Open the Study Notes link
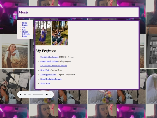Image resolution: width=157 pixels, height=118 pixels. (45, 83)
